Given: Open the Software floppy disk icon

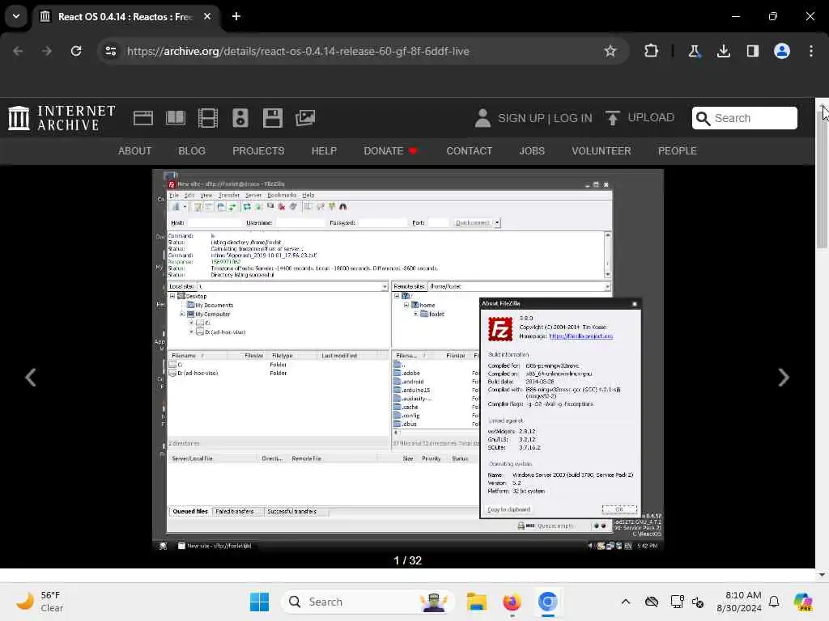Looking at the screenshot, I should tap(273, 118).
